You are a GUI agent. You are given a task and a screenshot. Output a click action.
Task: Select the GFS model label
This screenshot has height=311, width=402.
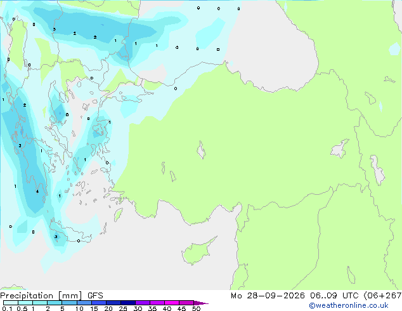point(95,296)
